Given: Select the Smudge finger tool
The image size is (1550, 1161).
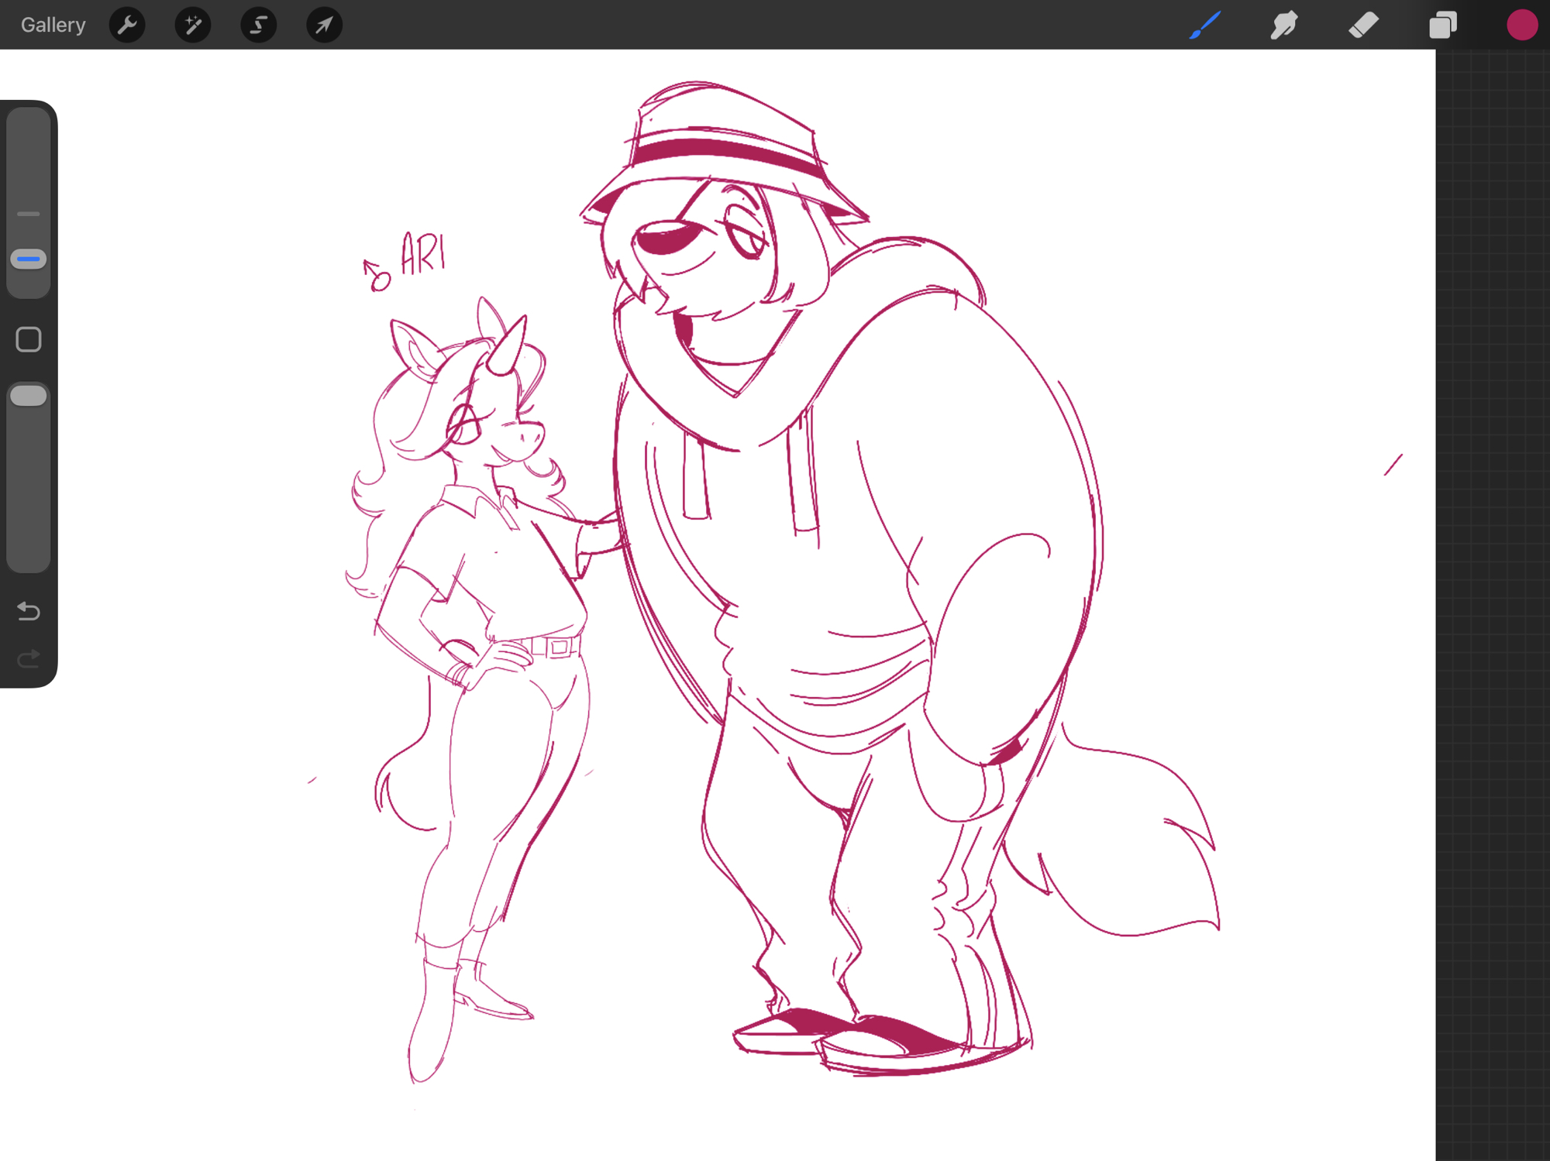Looking at the screenshot, I should [1284, 25].
